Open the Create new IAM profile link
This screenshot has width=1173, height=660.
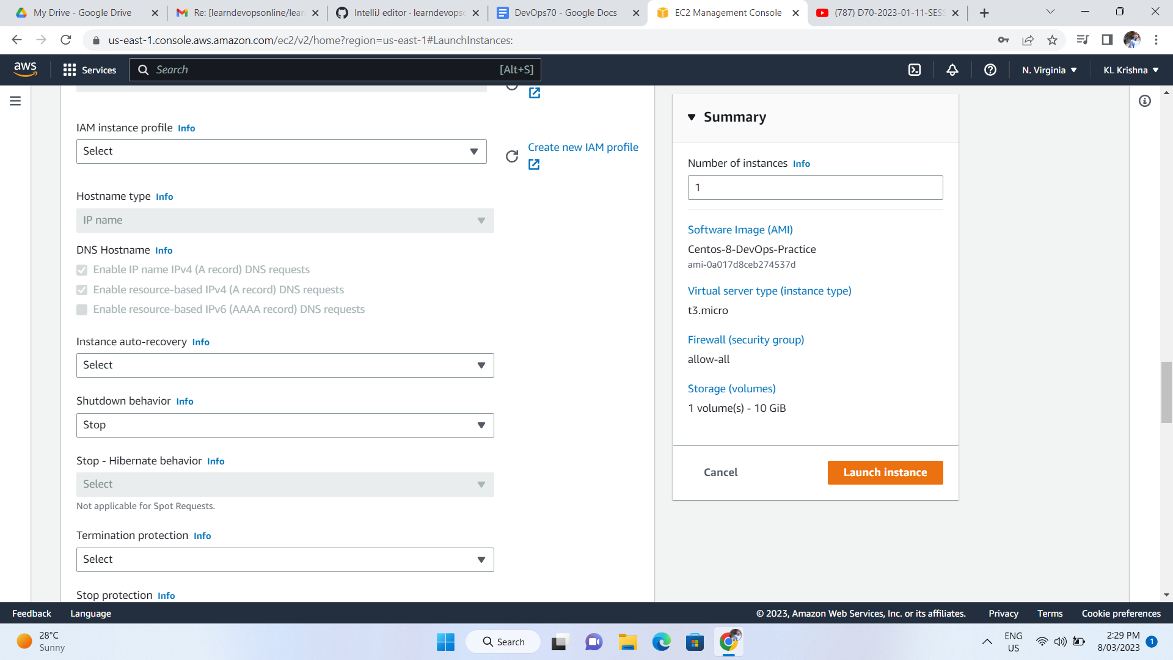[x=583, y=147]
